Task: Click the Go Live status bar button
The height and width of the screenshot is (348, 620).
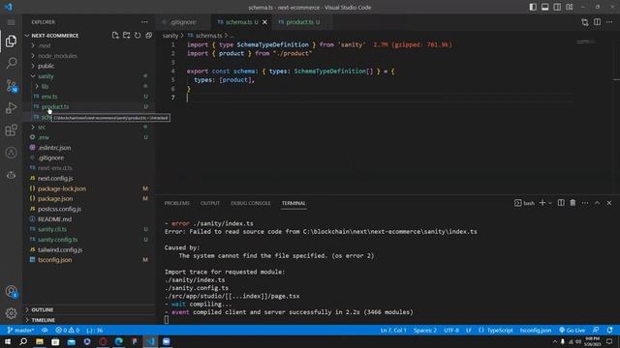Action: (573, 331)
